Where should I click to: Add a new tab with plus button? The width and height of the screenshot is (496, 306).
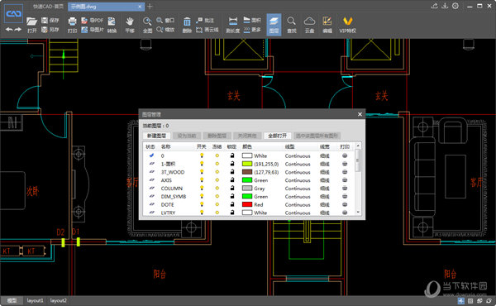tap(150, 7)
